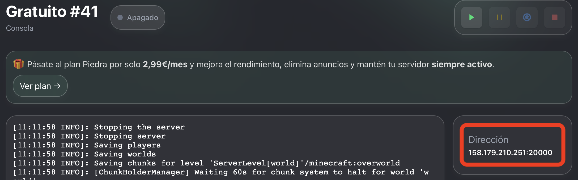Open the Ver plan button
This screenshot has width=578, height=180.
click(40, 86)
